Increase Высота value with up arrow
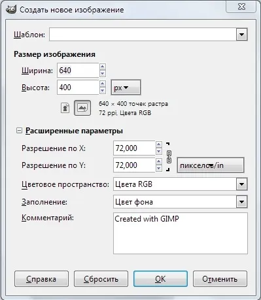Image resolution: width=261 pixels, height=300 pixels. [103, 84]
